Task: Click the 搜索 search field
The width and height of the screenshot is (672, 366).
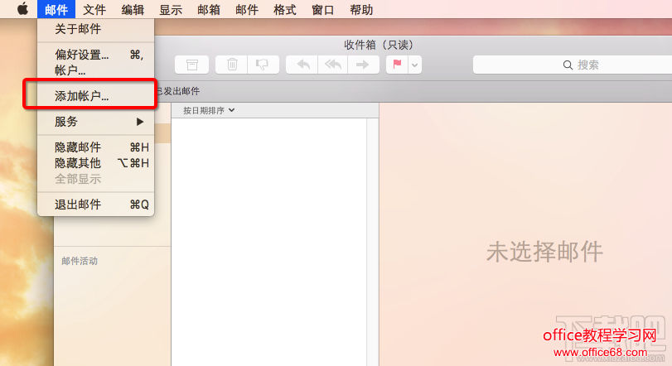Action: coord(573,65)
